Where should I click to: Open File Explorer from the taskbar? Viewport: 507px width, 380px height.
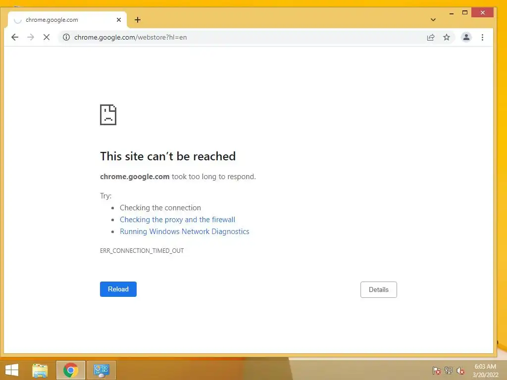(40, 370)
